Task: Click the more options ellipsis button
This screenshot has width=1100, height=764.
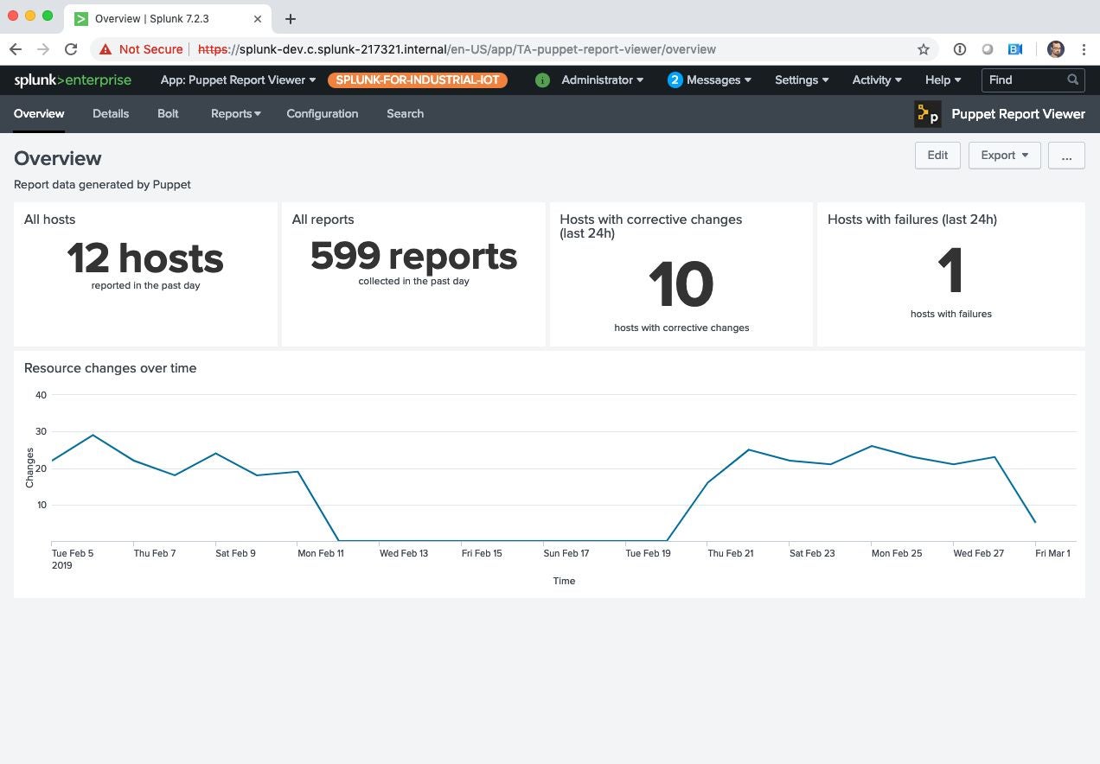Action: coord(1066,156)
